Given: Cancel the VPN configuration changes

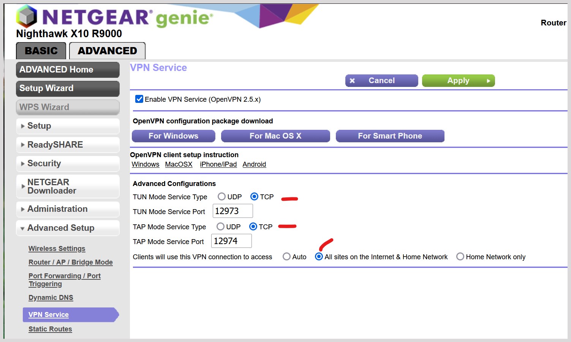Looking at the screenshot, I should pyautogui.click(x=381, y=80).
